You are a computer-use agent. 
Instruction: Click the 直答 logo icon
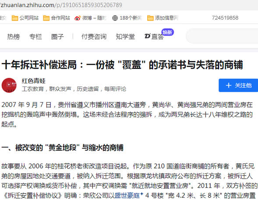tap(147, 36)
